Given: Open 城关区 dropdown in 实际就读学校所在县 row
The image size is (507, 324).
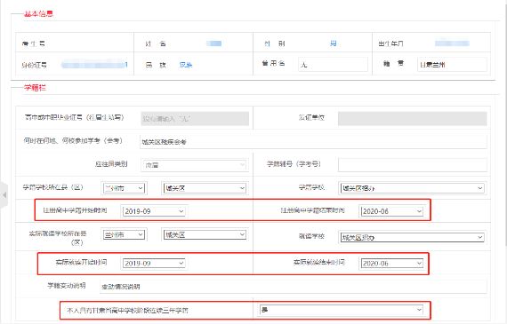Looking at the screenshot, I should (x=205, y=234).
